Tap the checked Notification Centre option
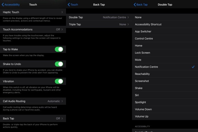This screenshot has height=132, width=198. tap(165, 67)
